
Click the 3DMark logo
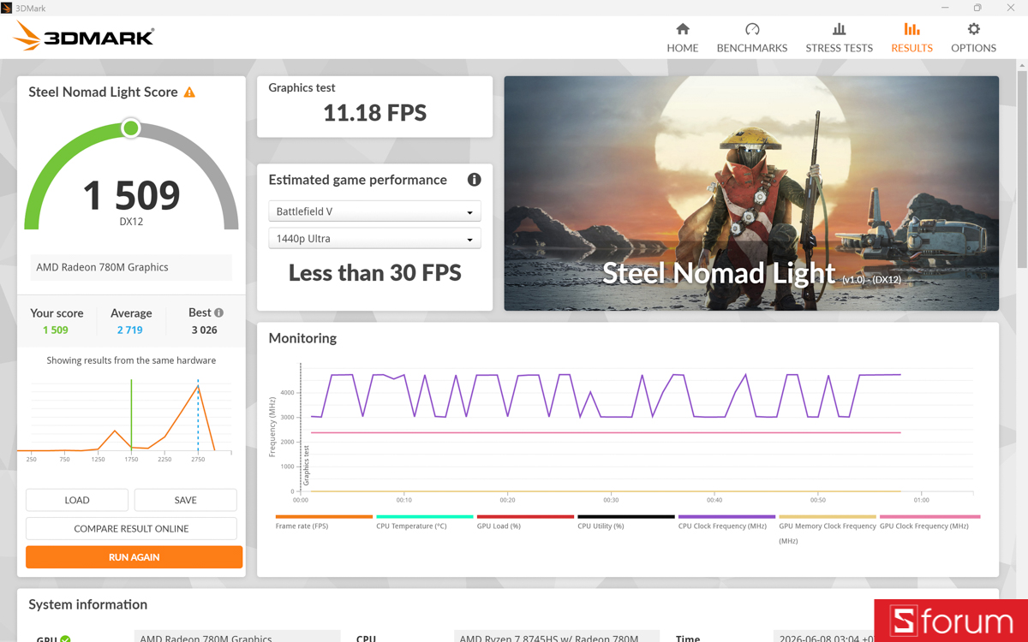pyautogui.click(x=84, y=37)
